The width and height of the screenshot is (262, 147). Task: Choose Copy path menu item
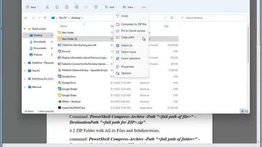[131, 37]
